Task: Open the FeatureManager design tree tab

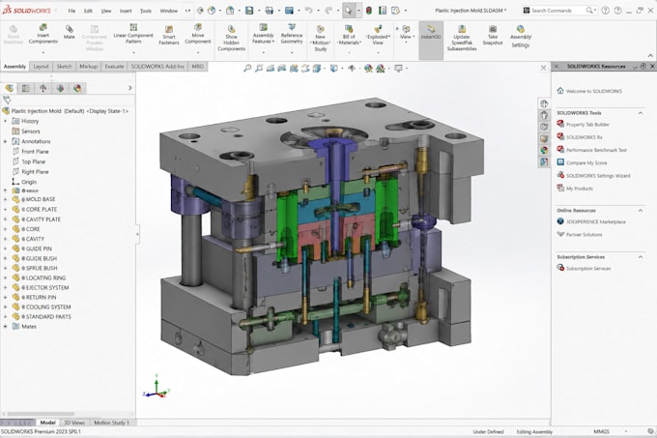Action: click(x=10, y=88)
